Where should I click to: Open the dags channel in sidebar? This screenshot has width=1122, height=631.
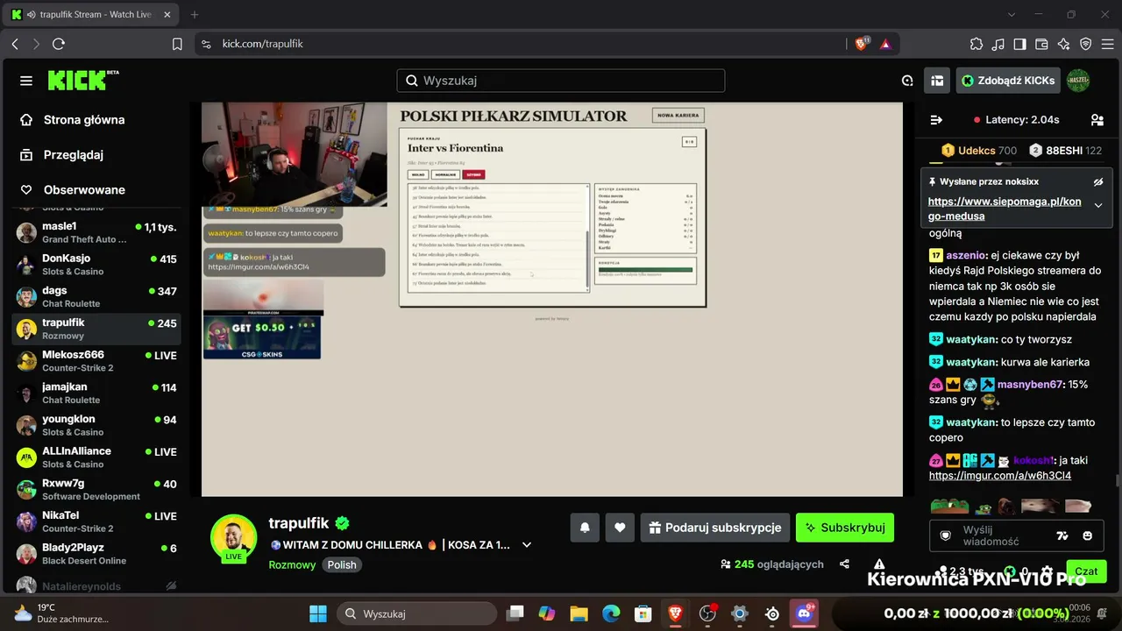tap(96, 297)
